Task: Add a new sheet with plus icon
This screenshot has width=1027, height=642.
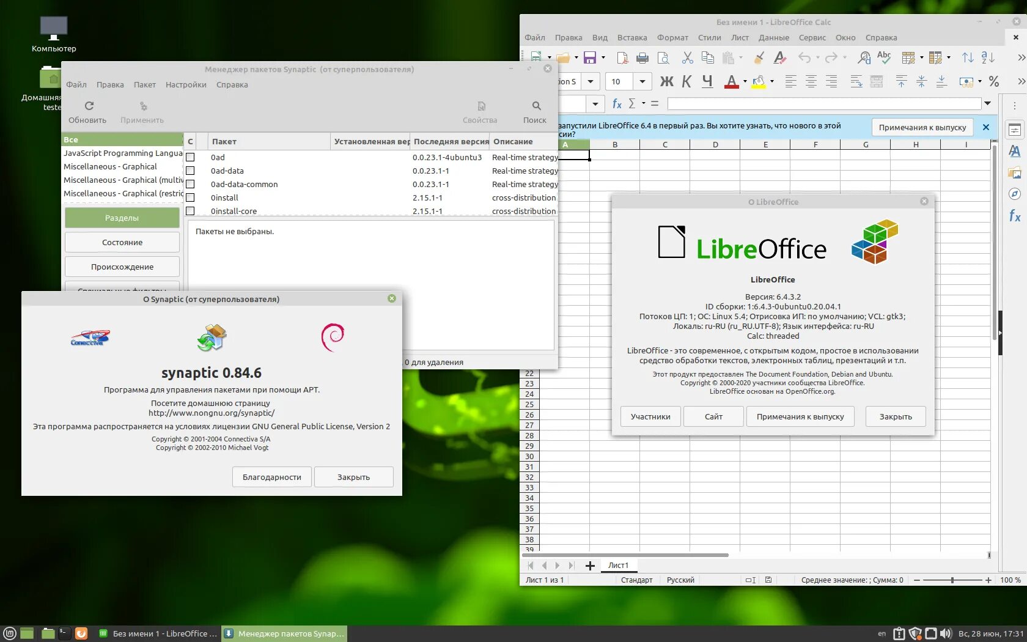Action: coord(590,566)
